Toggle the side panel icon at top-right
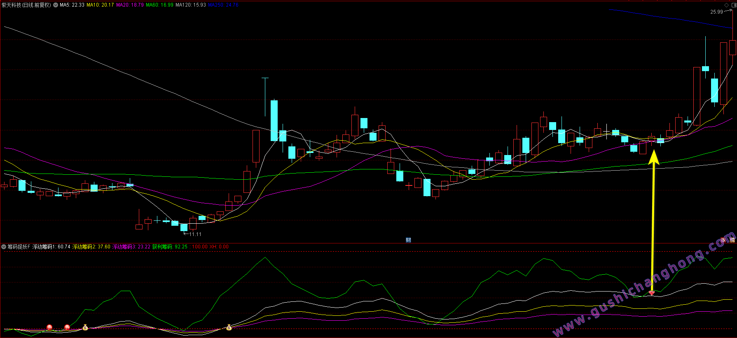Screen dimensions: 737x338 tap(734, 5)
